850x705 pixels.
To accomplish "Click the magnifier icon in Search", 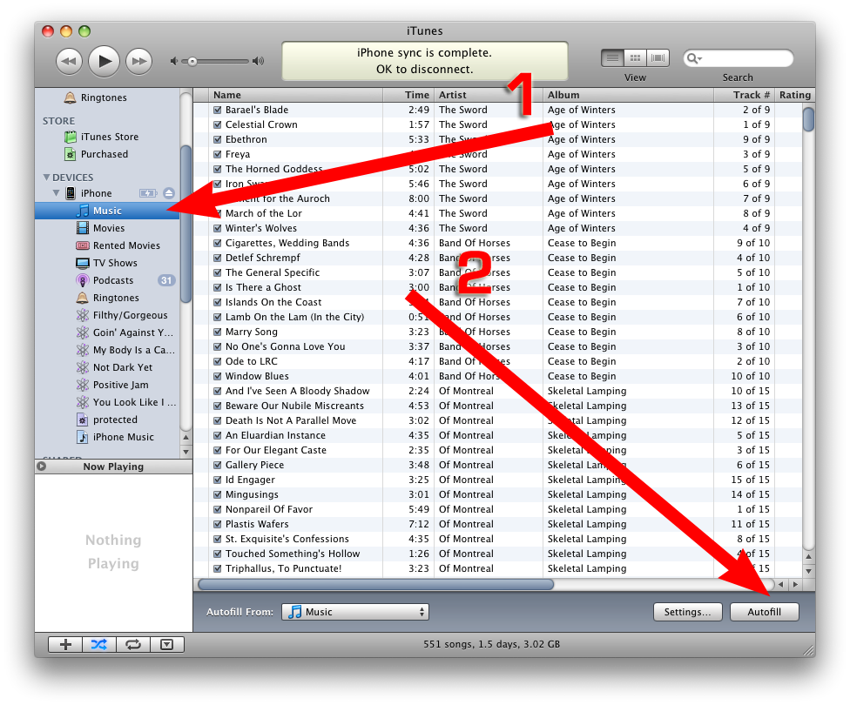I will pos(693,58).
